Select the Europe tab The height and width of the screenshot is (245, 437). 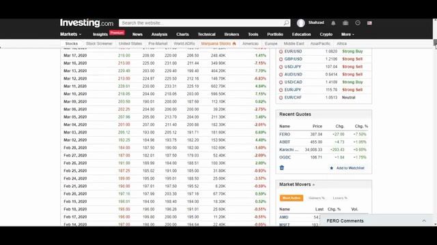click(x=271, y=44)
